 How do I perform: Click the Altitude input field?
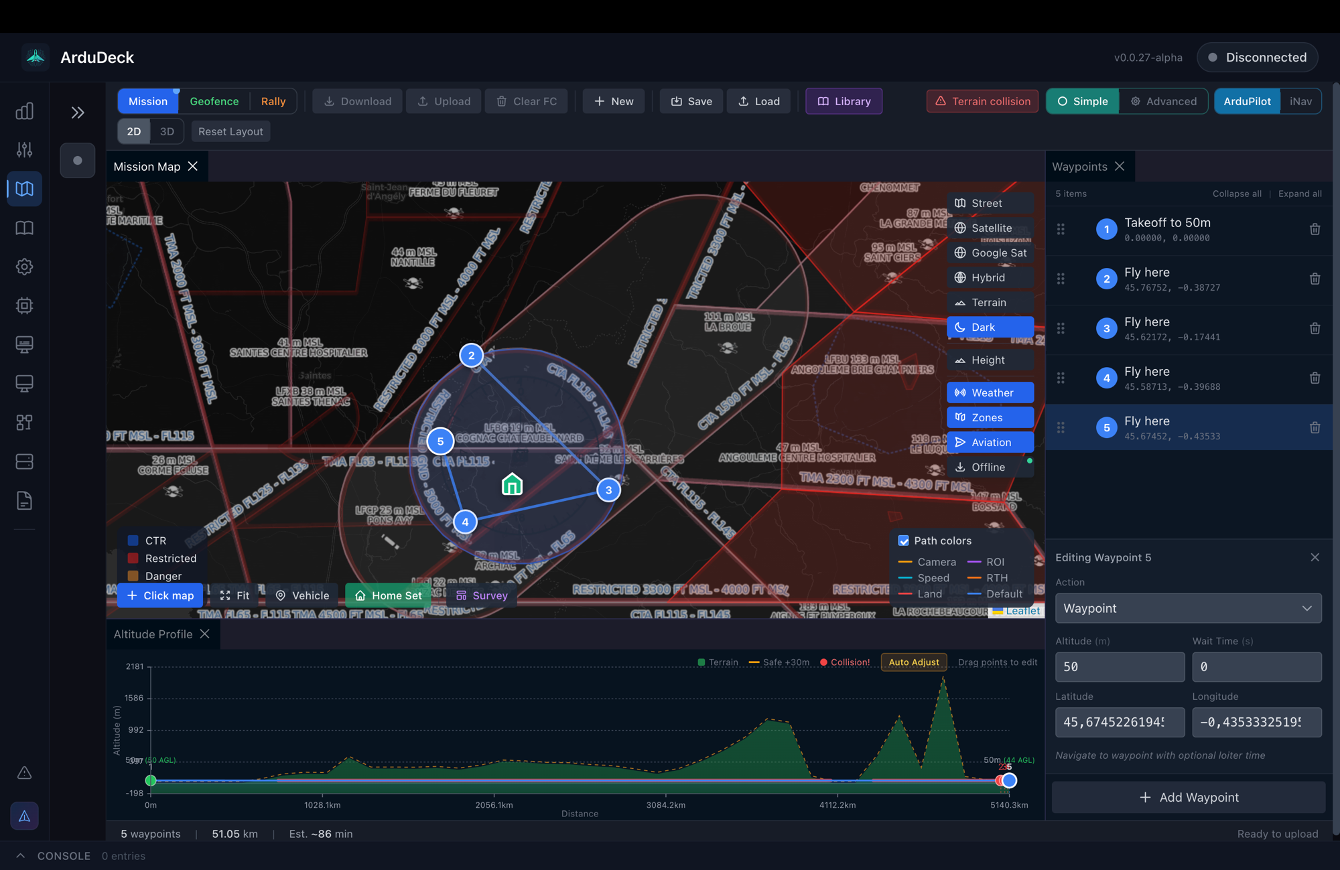1119,666
